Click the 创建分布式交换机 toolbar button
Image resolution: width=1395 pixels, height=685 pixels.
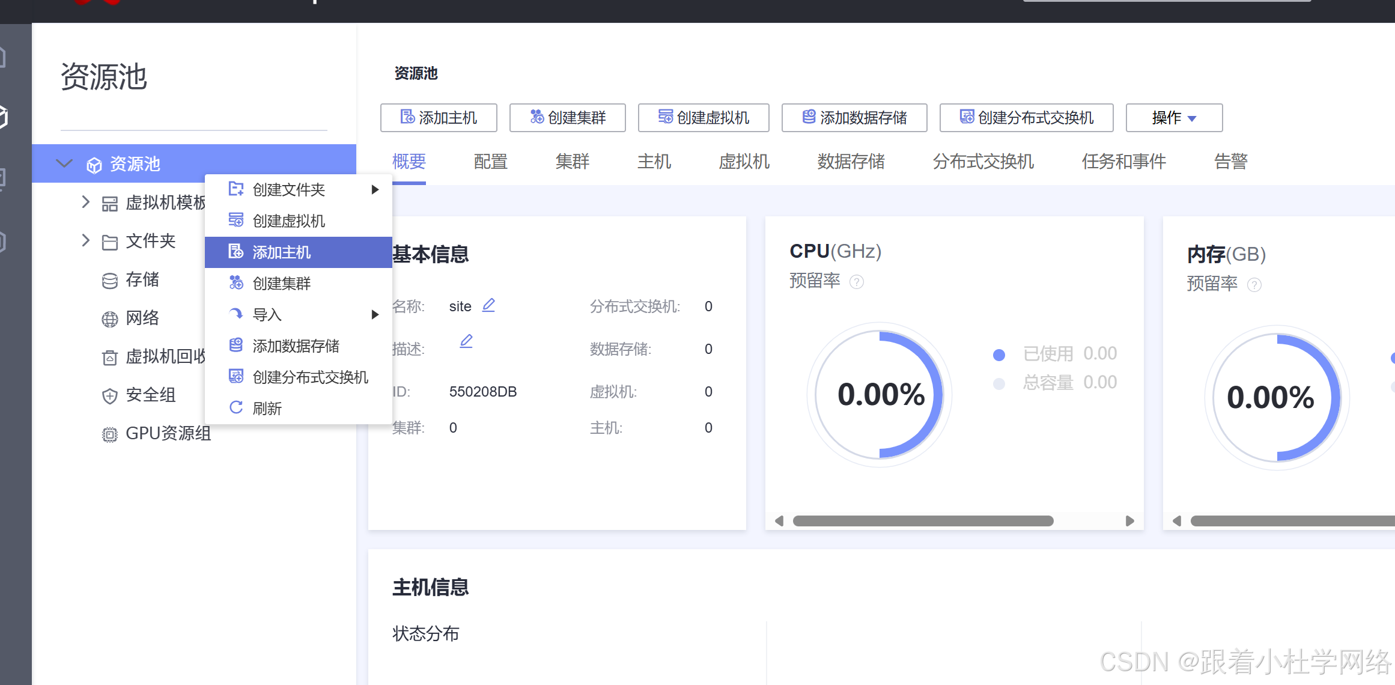tap(1026, 118)
